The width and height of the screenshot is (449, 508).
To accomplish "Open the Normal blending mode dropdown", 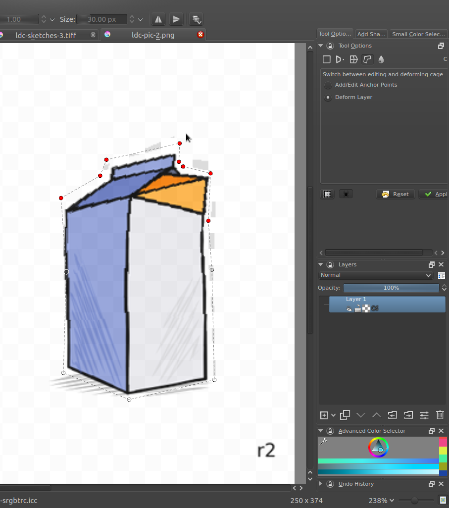I will (376, 275).
